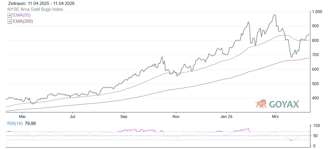Click the Jan 26 marker on time axis

(226, 117)
